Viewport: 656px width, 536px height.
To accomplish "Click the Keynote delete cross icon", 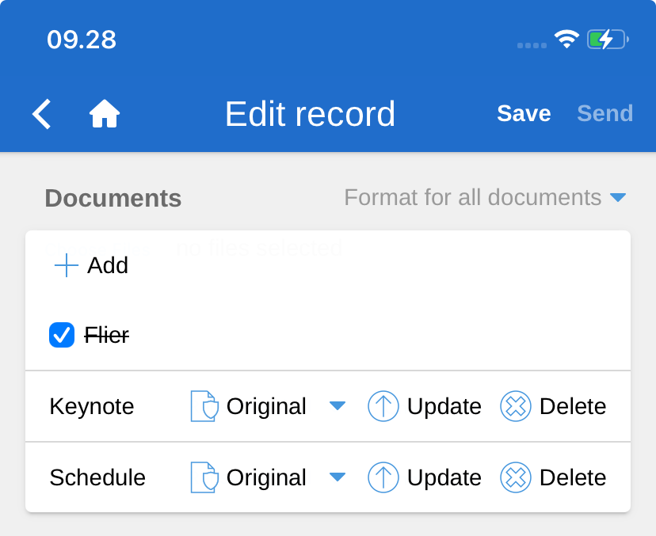I will coord(516,406).
